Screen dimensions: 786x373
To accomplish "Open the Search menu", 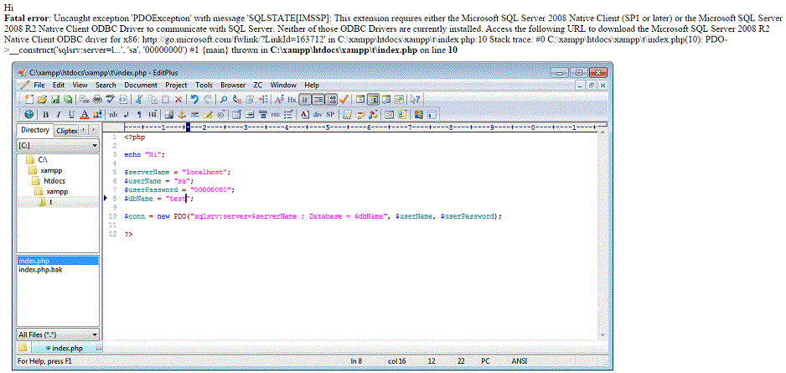I will [106, 85].
